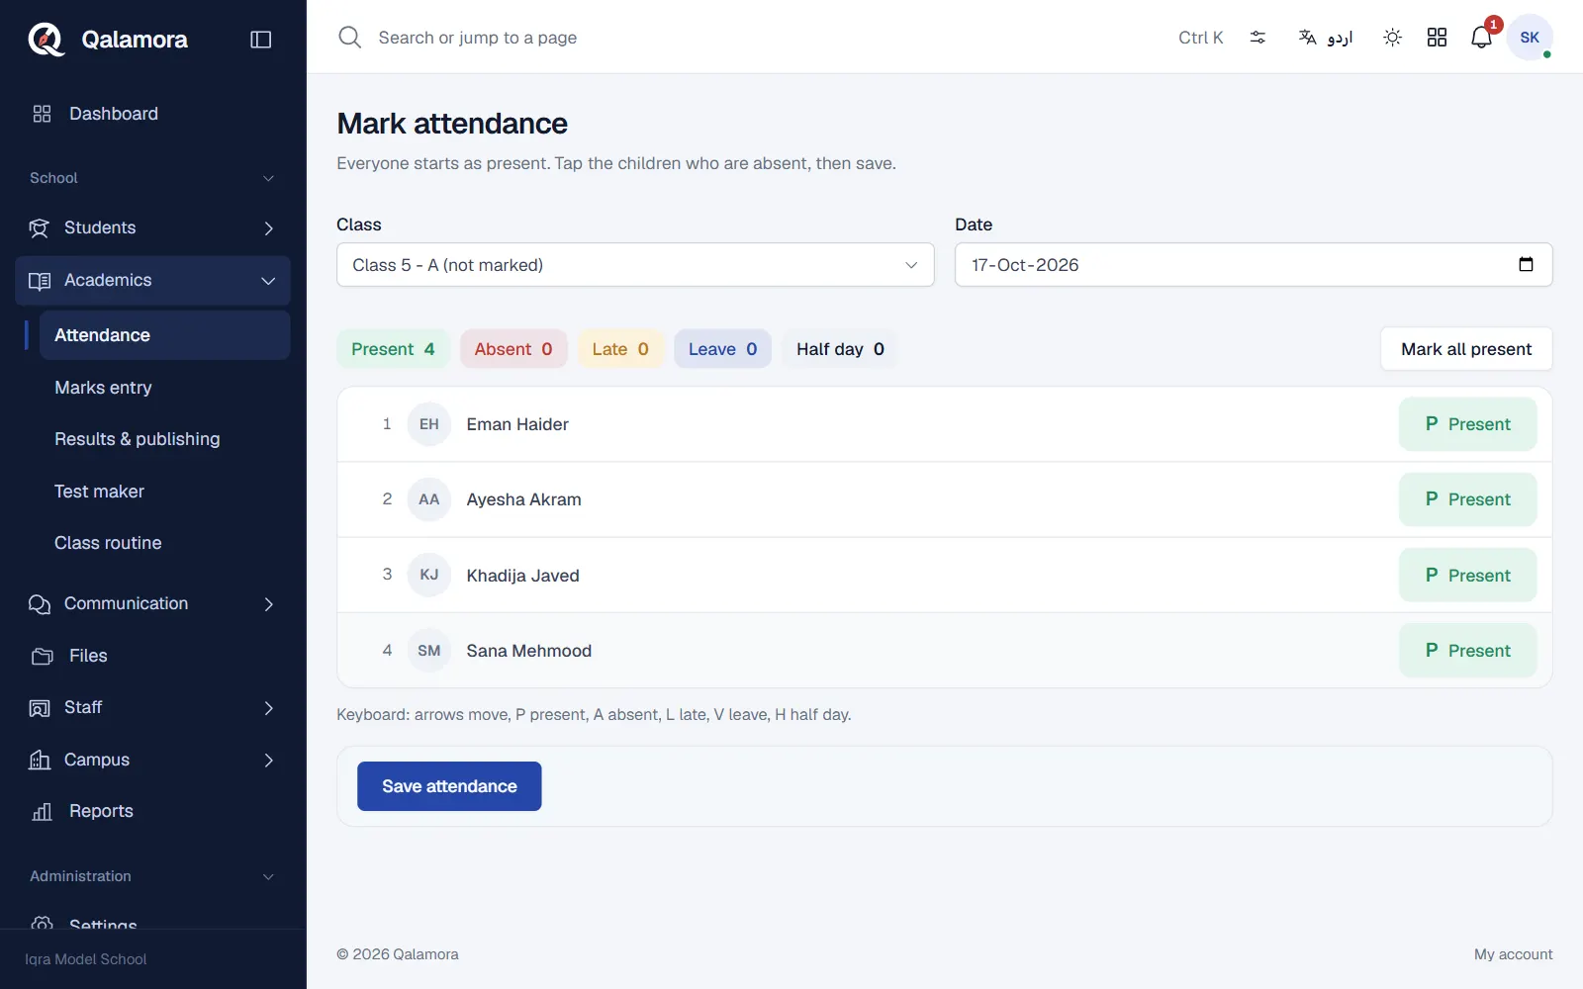Image resolution: width=1583 pixels, height=989 pixels.
Task: Click the Dashboard icon in sidebar
Action: (x=42, y=114)
